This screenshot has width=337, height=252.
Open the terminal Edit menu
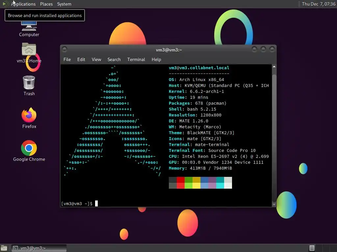click(81, 60)
